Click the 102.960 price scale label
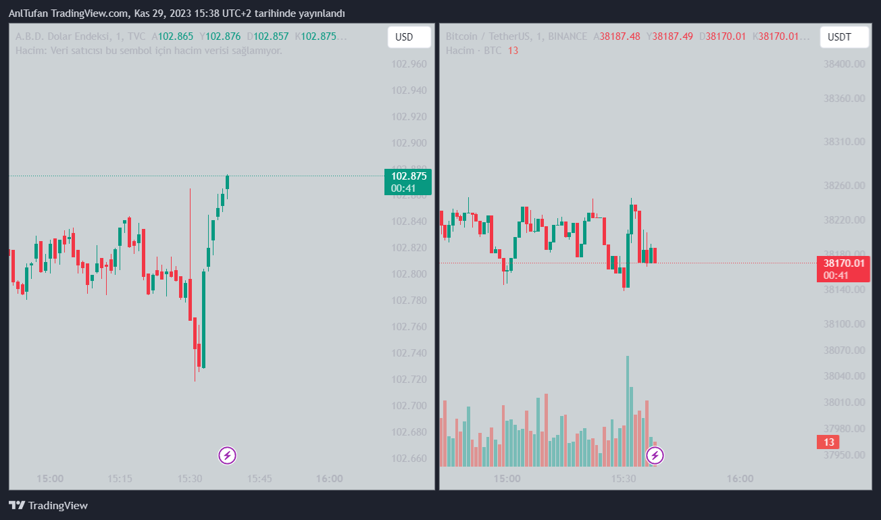 point(409,64)
